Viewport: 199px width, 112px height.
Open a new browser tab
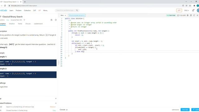pyautogui.click(x=25, y=2)
